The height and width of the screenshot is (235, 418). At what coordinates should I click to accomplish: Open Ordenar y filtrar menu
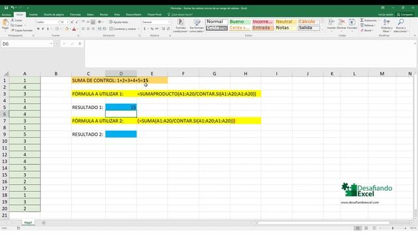(x=386, y=25)
